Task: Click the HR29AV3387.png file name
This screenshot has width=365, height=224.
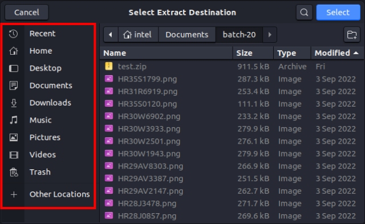Action: (151, 178)
